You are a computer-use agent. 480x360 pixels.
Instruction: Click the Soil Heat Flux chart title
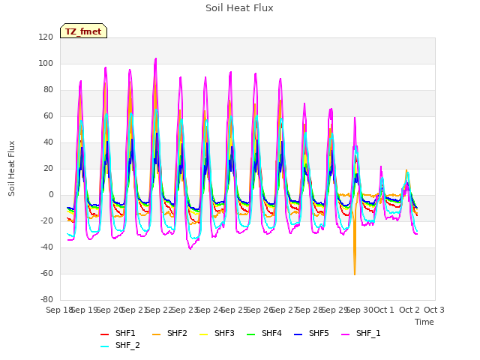(x=239, y=8)
